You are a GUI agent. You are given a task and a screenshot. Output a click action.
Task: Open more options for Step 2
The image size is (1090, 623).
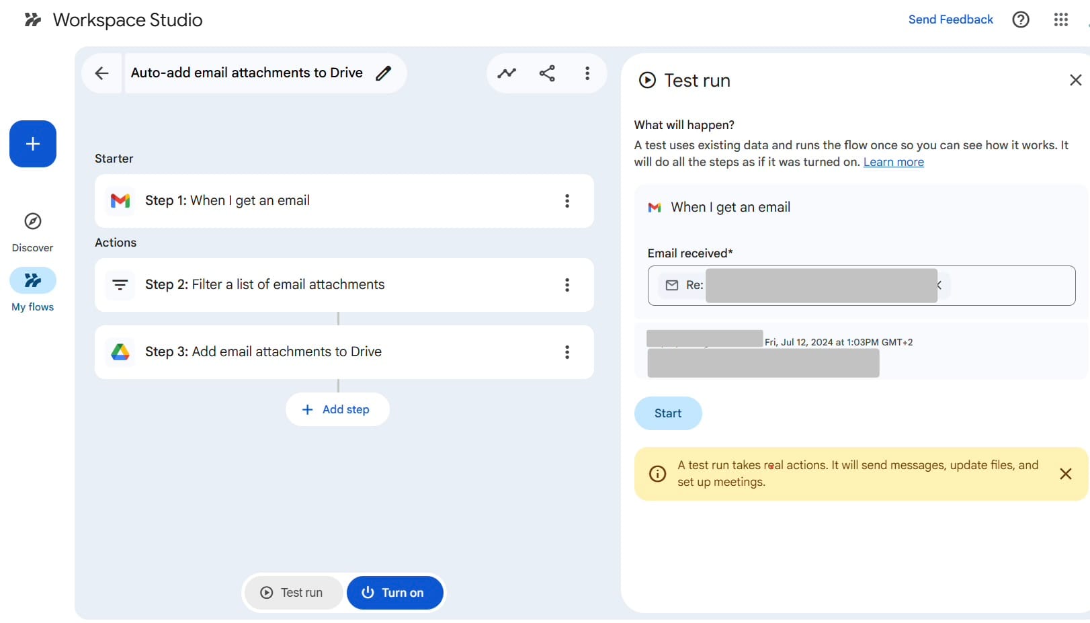(x=567, y=285)
